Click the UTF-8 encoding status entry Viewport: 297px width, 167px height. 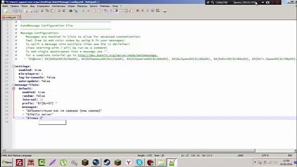tap(265, 155)
